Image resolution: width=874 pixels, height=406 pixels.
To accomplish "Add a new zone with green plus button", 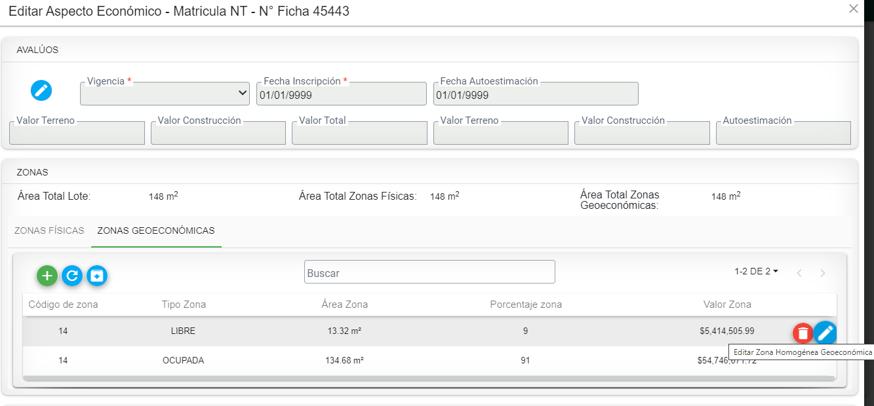I will 47,276.
